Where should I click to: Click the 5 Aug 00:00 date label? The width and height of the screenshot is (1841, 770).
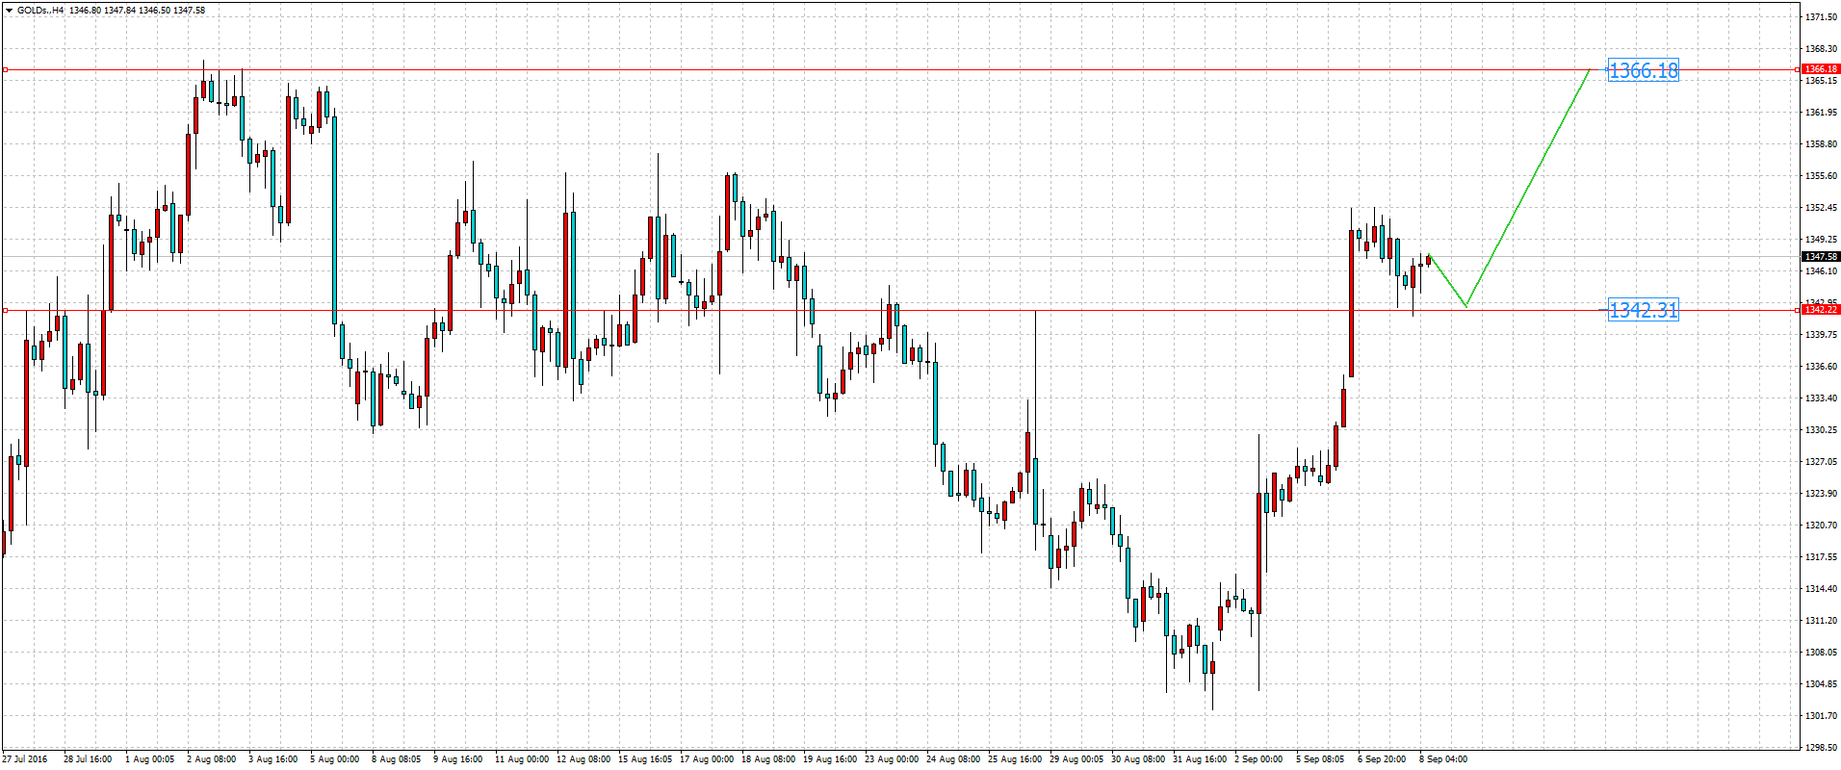pyautogui.click(x=334, y=759)
